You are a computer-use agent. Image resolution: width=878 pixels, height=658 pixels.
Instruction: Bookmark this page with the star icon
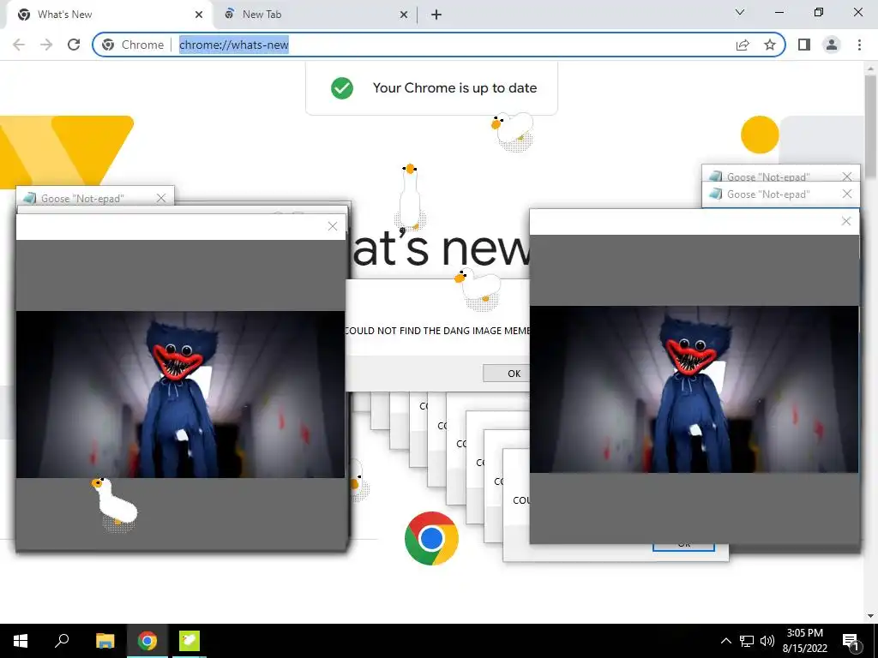click(x=770, y=45)
